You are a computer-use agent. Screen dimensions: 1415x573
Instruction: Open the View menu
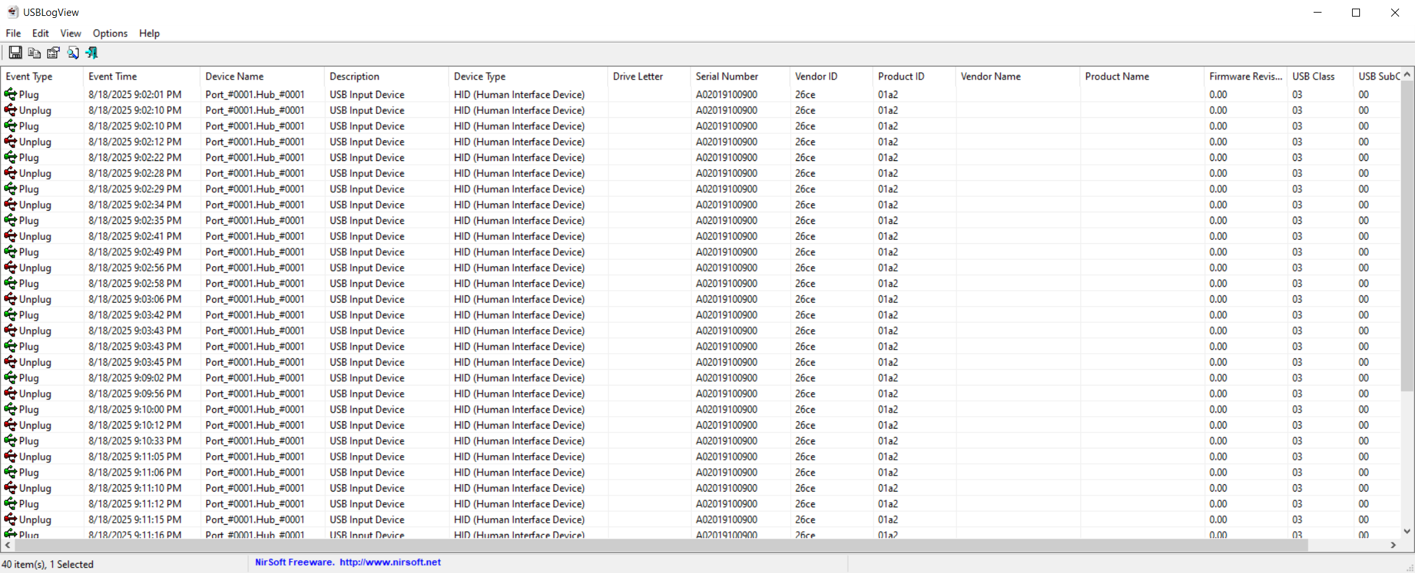pyautogui.click(x=70, y=33)
